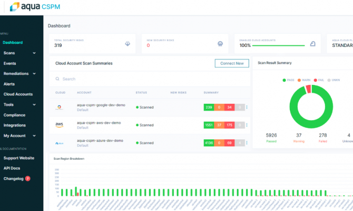Screen dimensions: 353x211
Task: Click the Changelog red notification badge
Action: pos(28,178)
